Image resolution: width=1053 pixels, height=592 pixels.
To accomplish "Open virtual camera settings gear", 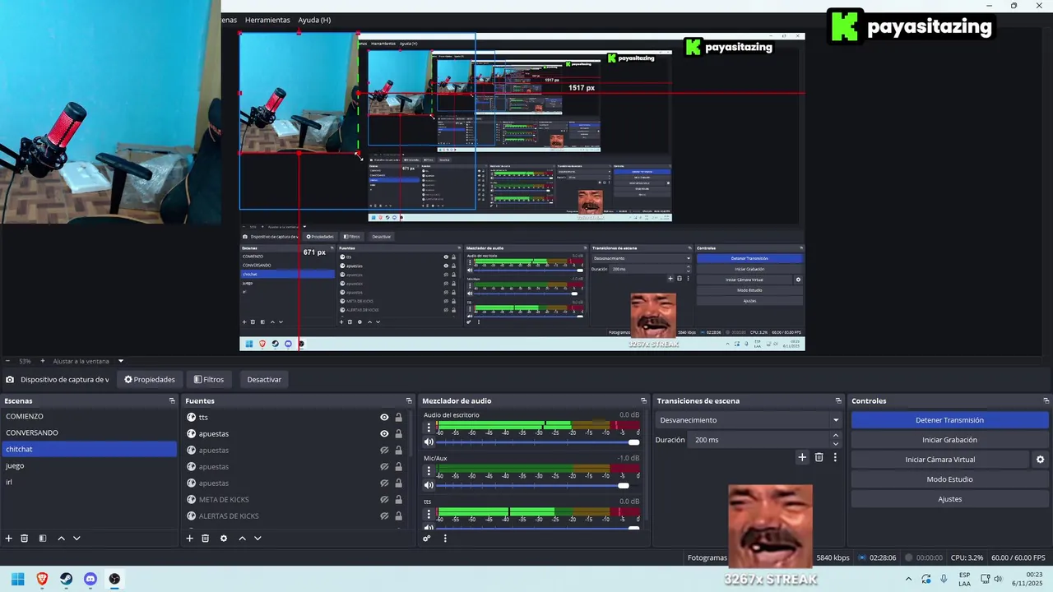I will coord(1040,460).
